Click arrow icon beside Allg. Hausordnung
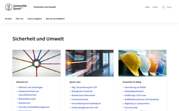Image resolution: width=179 pixels, height=111 pixels. (70, 87)
